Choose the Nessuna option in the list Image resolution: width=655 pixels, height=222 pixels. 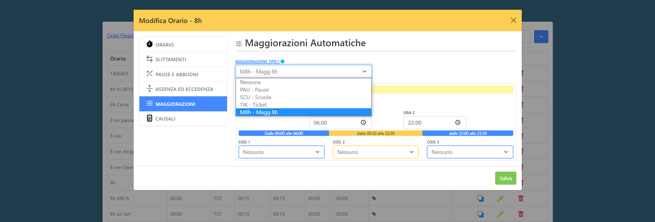click(303, 82)
